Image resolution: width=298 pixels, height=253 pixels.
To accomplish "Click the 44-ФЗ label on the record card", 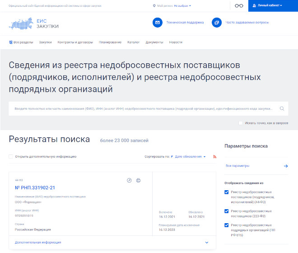I will coord(19,180).
